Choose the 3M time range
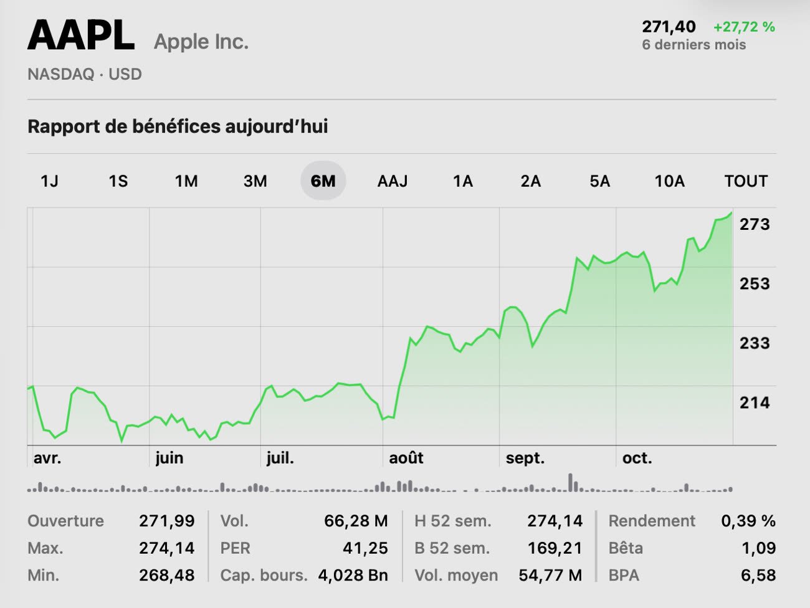The width and height of the screenshot is (810, 608). tap(255, 181)
